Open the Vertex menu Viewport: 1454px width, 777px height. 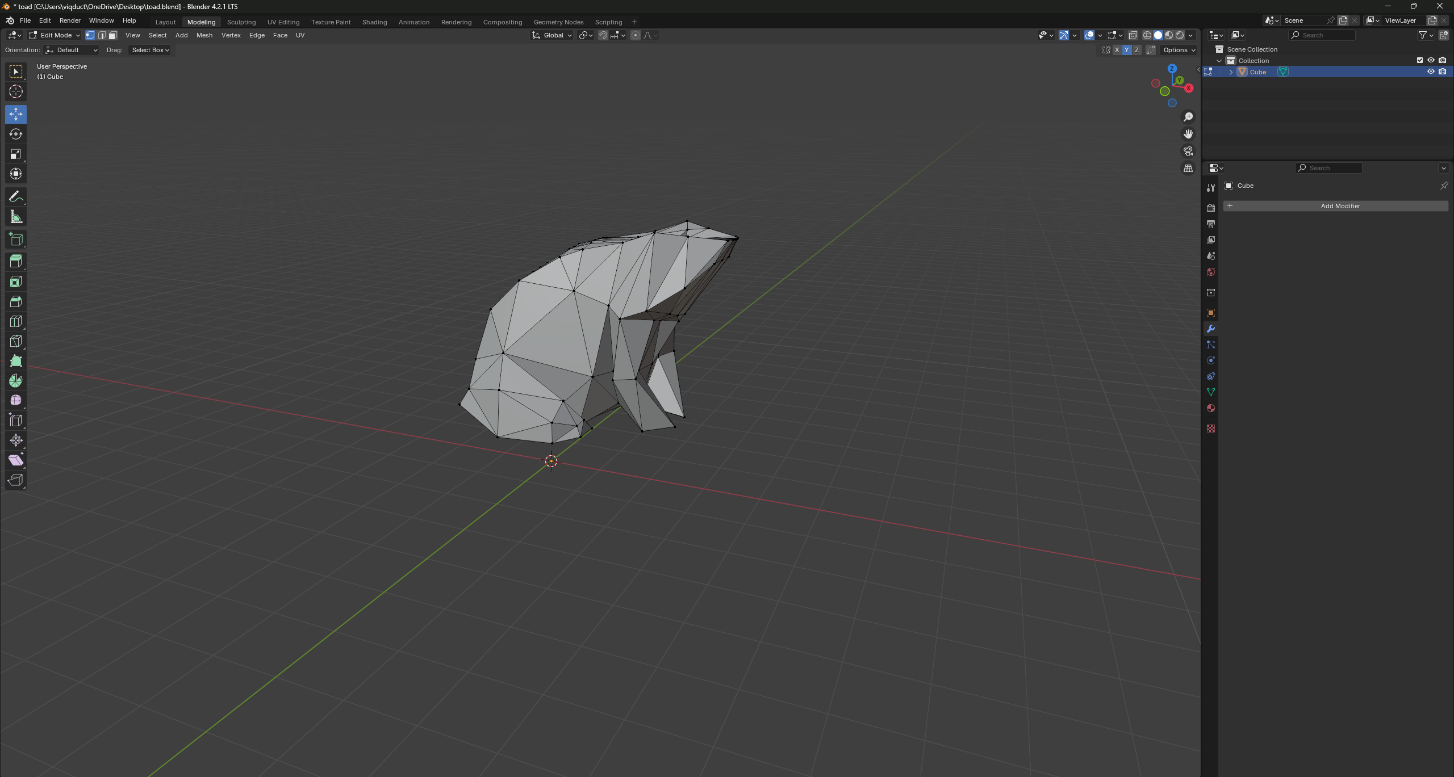231,35
